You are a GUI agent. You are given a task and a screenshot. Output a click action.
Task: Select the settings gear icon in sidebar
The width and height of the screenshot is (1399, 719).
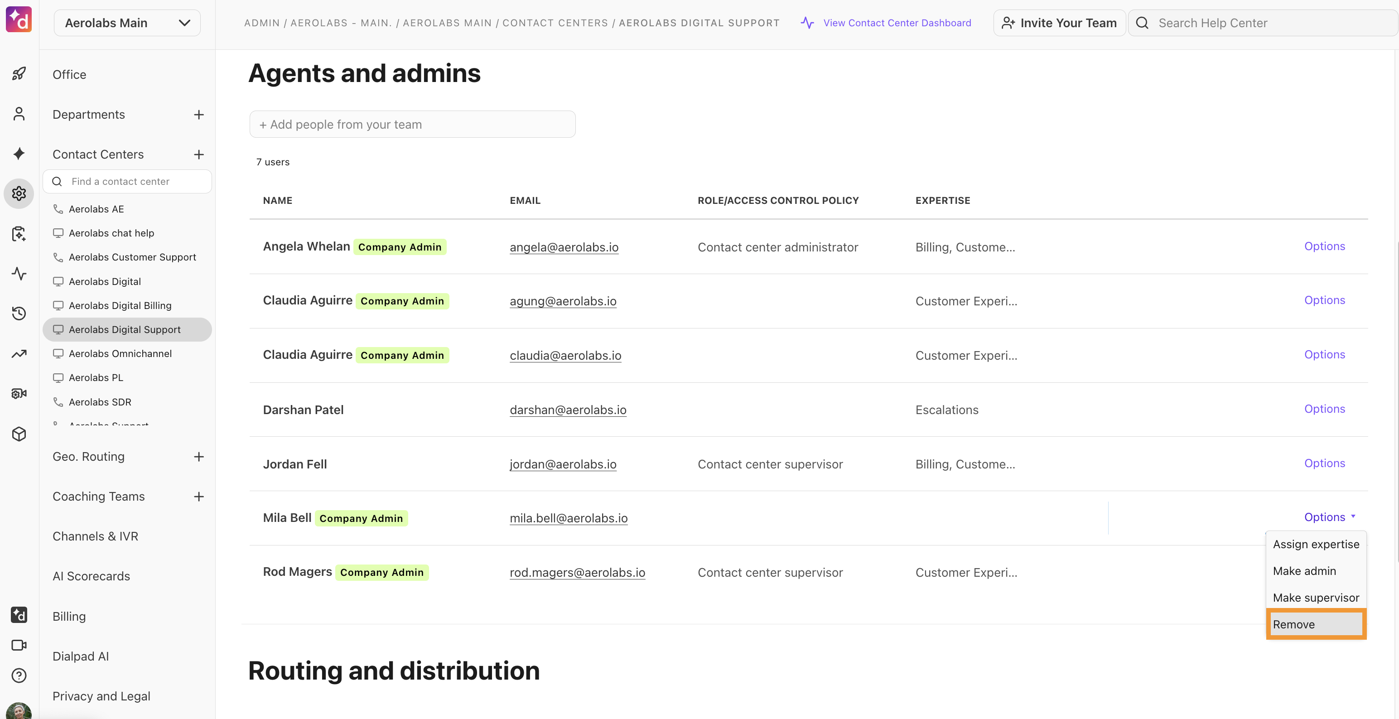pyautogui.click(x=19, y=193)
